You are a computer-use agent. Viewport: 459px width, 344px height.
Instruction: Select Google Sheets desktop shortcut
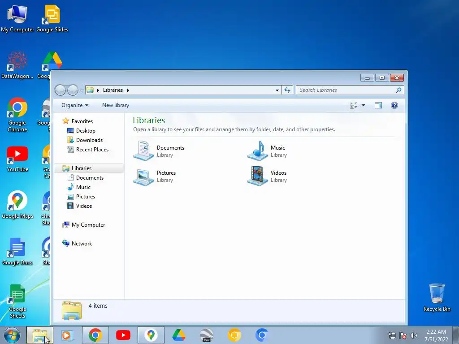[x=17, y=301]
